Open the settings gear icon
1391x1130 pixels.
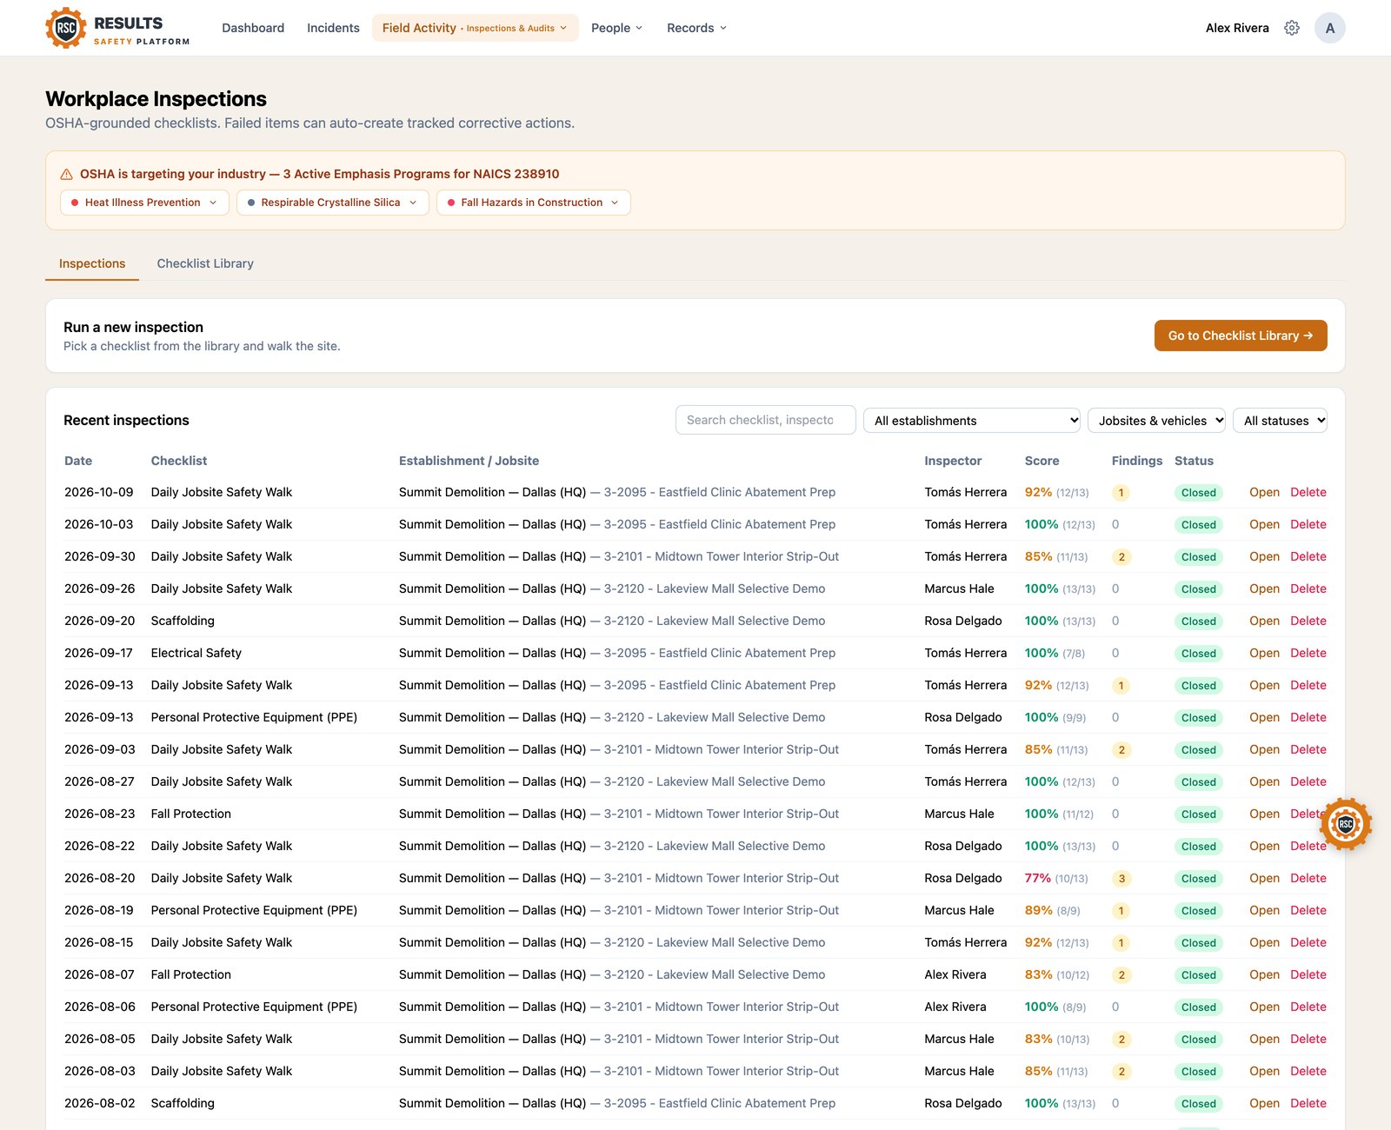tap(1292, 28)
